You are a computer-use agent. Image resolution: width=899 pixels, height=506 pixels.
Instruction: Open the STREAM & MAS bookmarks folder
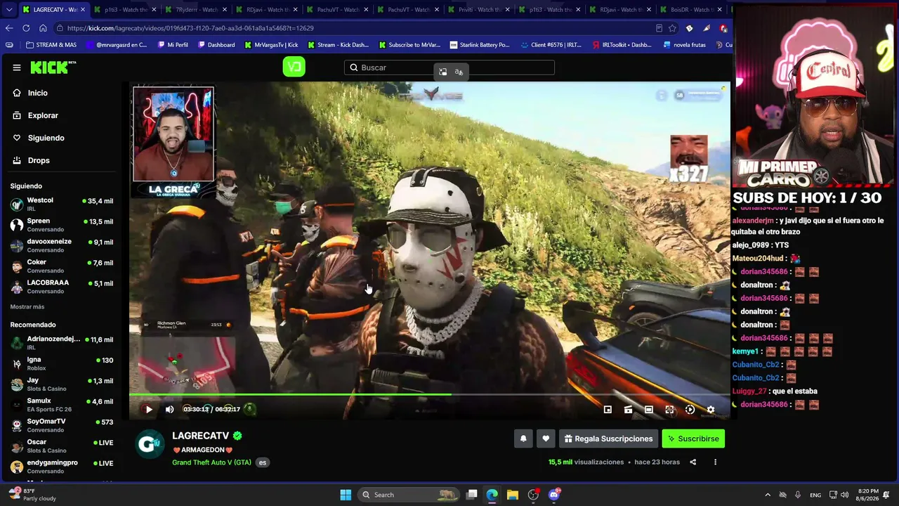tap(51, 45)
